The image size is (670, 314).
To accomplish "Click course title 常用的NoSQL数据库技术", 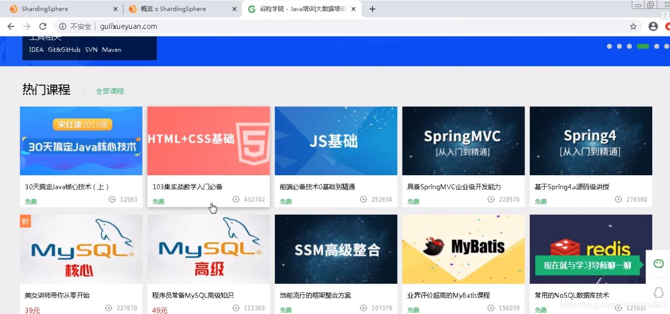I will [572, 295].
